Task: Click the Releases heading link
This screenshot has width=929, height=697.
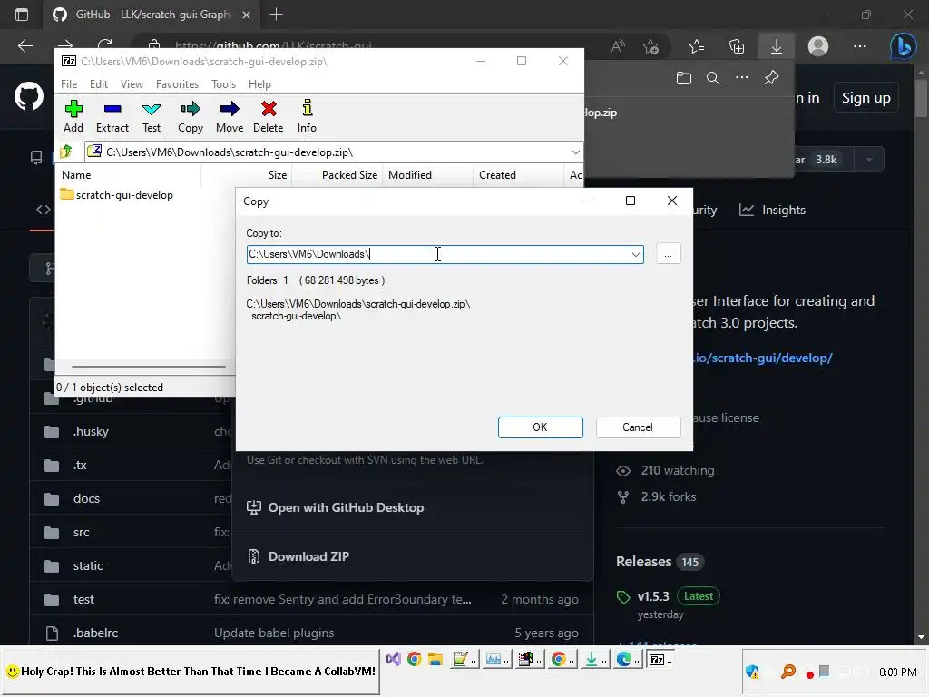Action: pos(643,562)
